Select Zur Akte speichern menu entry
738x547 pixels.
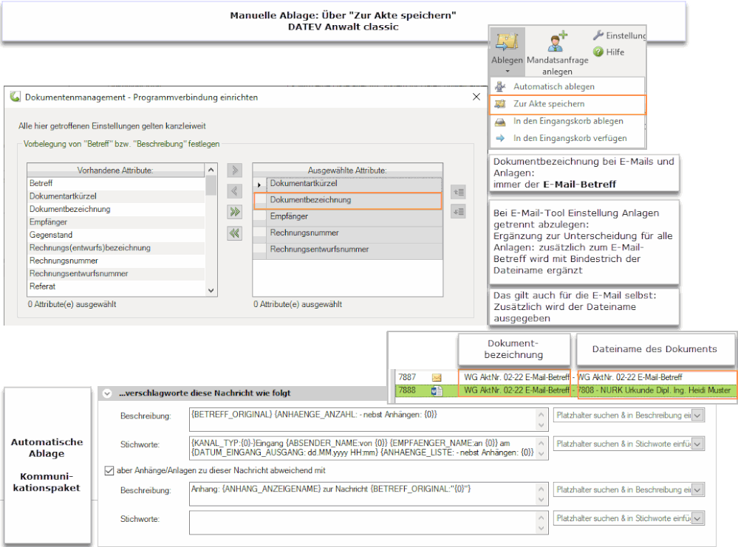point(567,104)
